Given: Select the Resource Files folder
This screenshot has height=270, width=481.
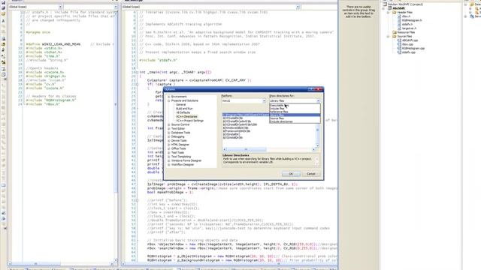Looking at the screenshot, I should point(406,32).
